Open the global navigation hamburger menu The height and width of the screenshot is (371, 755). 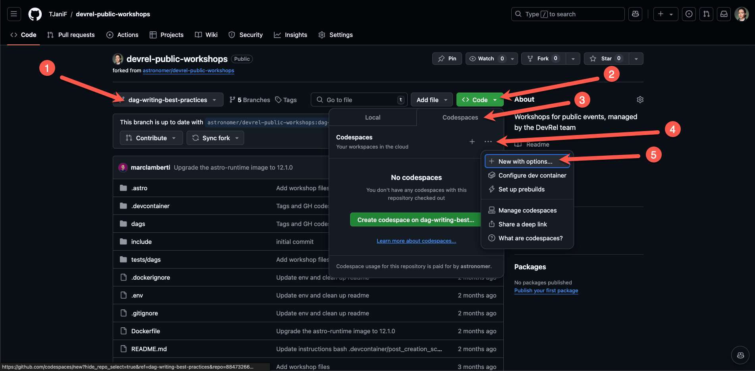point(14,14)
